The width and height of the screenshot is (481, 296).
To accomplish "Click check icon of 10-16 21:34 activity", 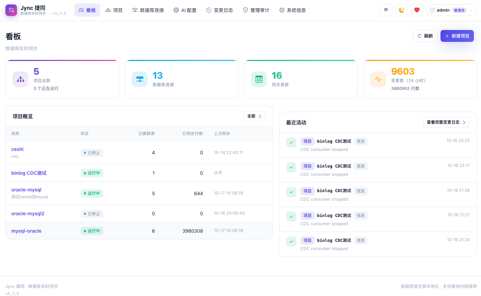I will 291,192.
